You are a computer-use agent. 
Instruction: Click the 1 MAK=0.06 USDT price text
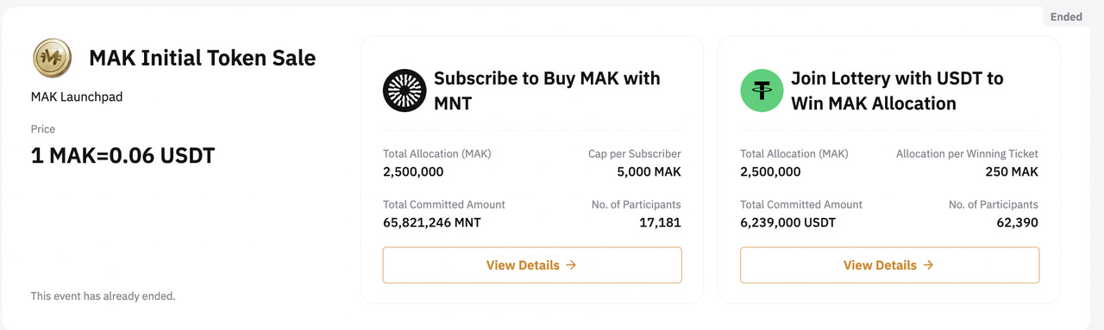coord(122,156)
